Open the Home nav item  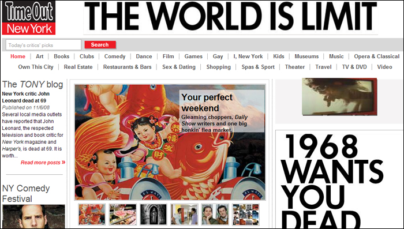tap(18, 57)
